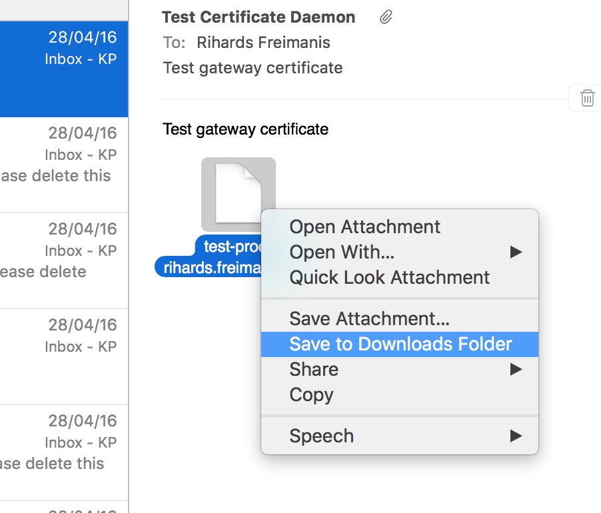Choose Save Attachment… menu entry
This screenshot has width=601, height=513.
pos(369,319)
